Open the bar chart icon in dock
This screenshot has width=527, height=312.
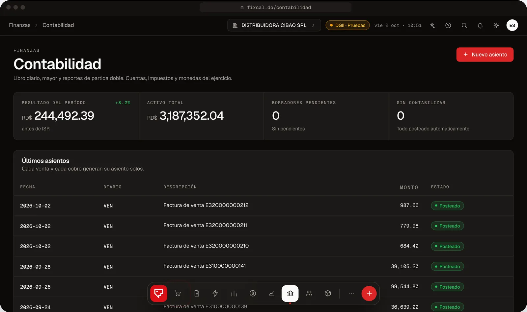tap(234, 293)
